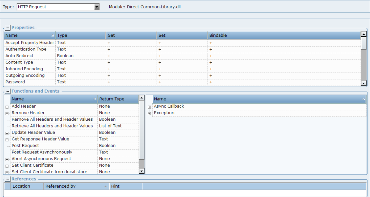Click the List of Text return type
The width and height of the screenshot is (370, 197).
tap(110, 126)
